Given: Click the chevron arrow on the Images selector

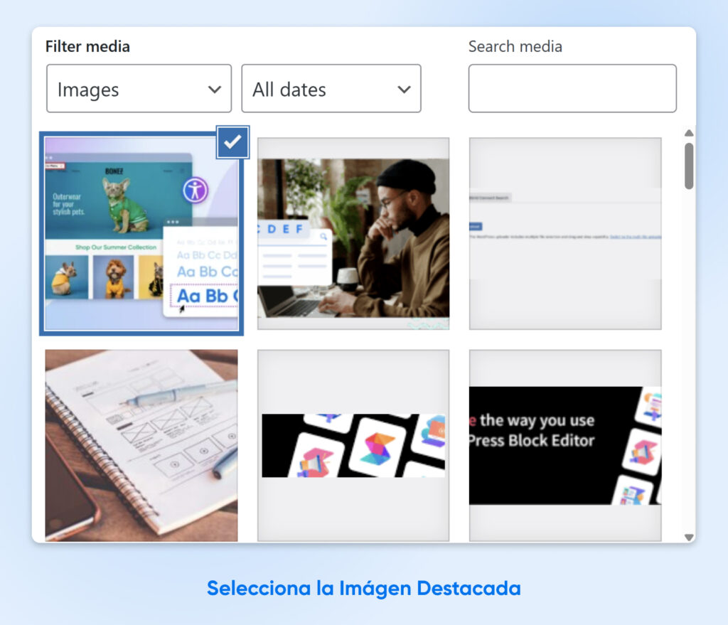Looking at the screenshot, I should point(215,88).
